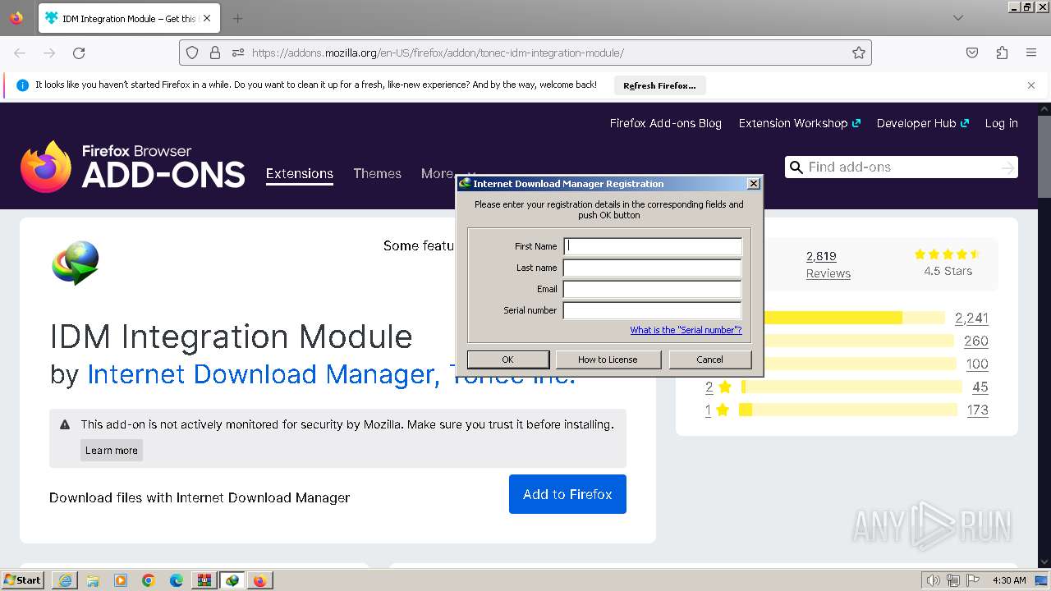Screen dimensions: 1051x591
Task: Switch to Firefox taskbar button
Action: 260,580
